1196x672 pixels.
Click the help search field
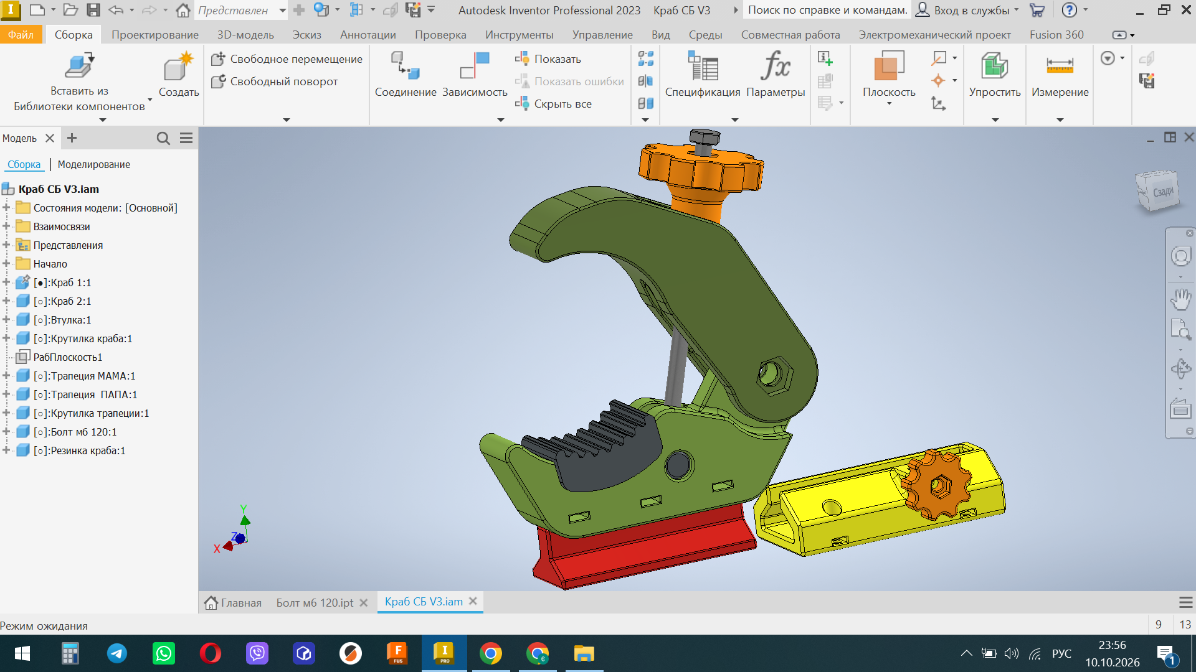[827, 11]
